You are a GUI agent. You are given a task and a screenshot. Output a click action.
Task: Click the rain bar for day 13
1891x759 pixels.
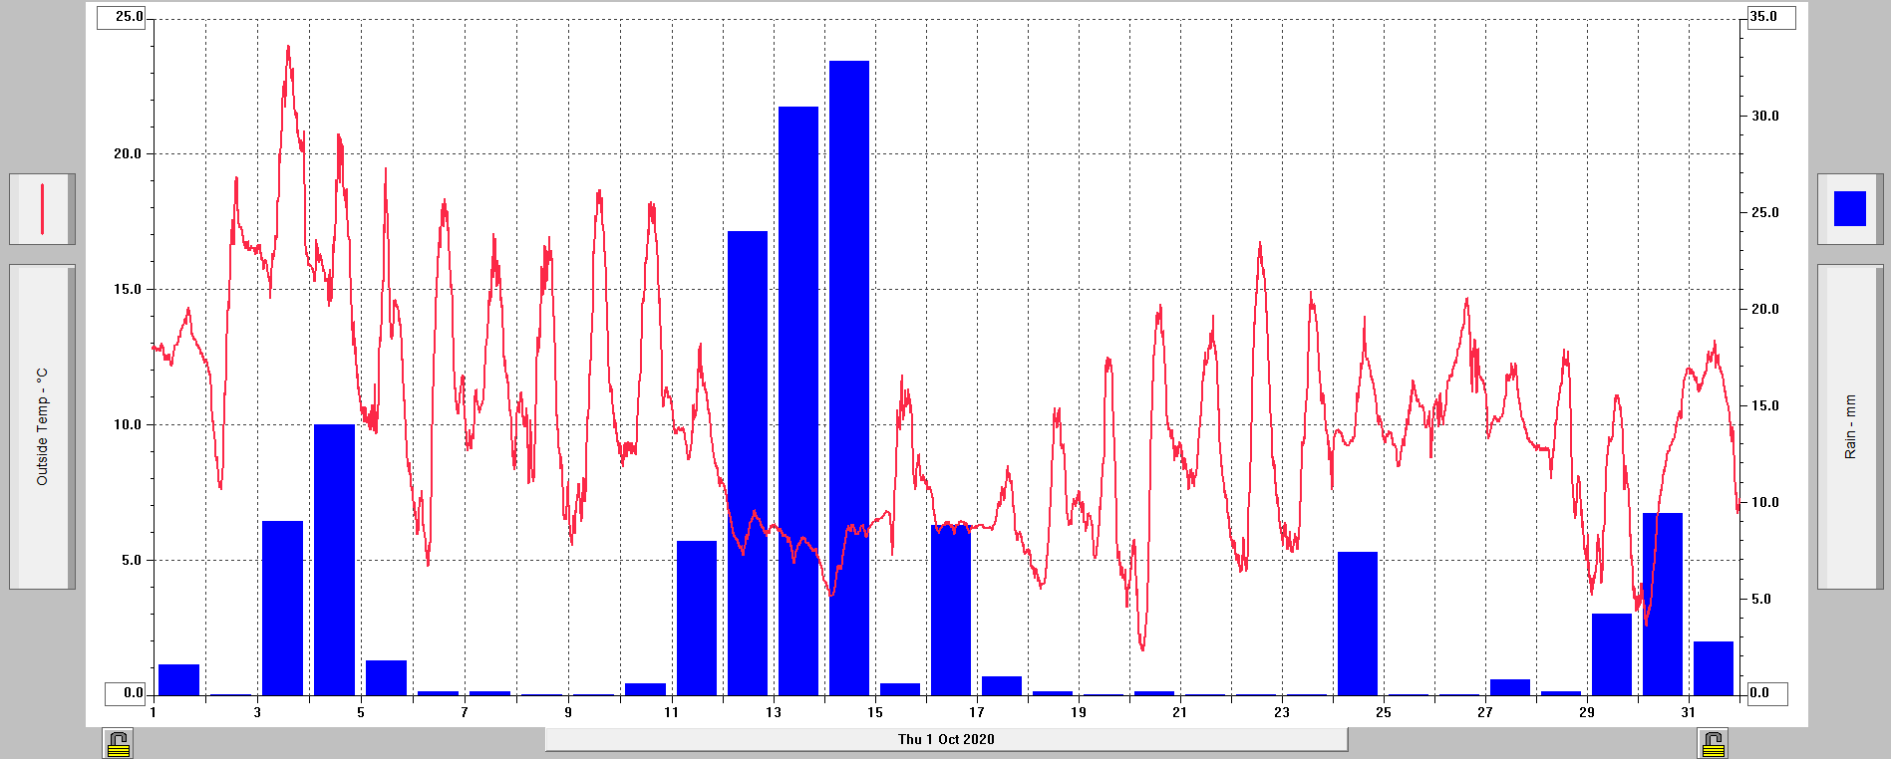tap(798, 398)
